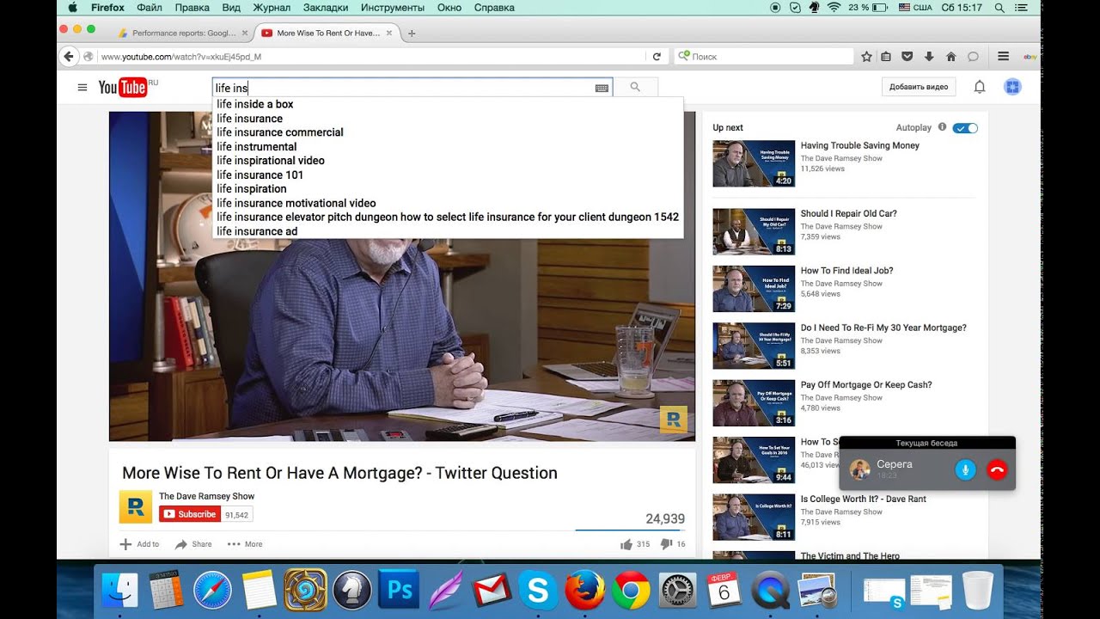
Task: Dislike the video with thumbs down
Action: point(667,544)
